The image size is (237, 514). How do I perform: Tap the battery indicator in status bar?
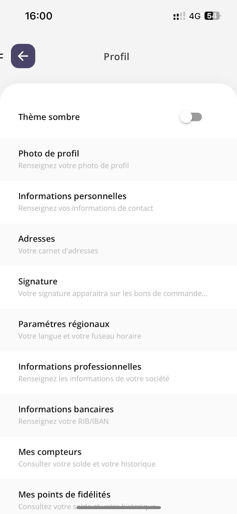(212, 16)
